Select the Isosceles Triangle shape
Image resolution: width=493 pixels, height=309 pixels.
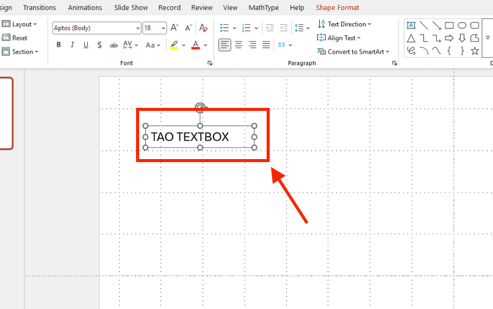411,38
